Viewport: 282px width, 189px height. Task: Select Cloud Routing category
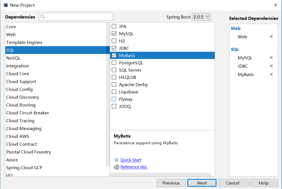[x=56, y=105]
